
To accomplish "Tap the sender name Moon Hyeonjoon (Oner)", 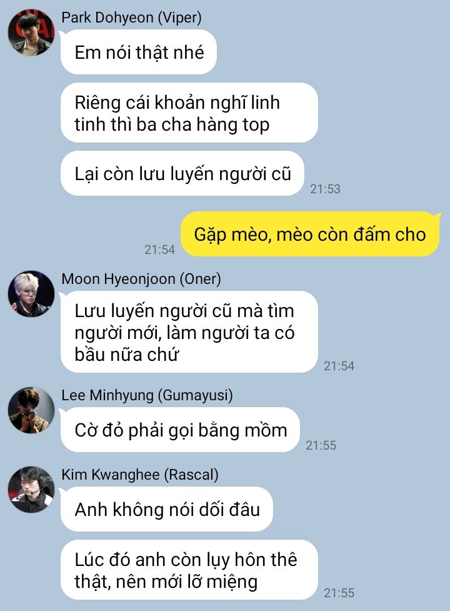I will tap(141, 279).
